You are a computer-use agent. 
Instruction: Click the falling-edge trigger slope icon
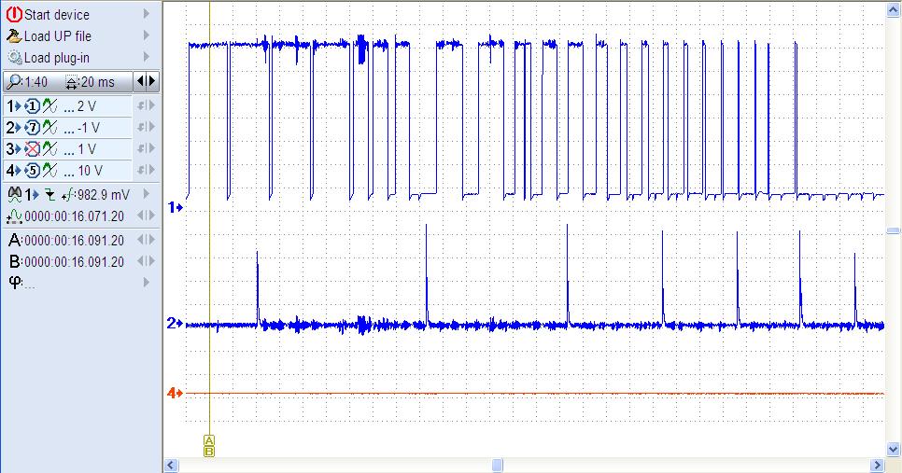point(50,195)
